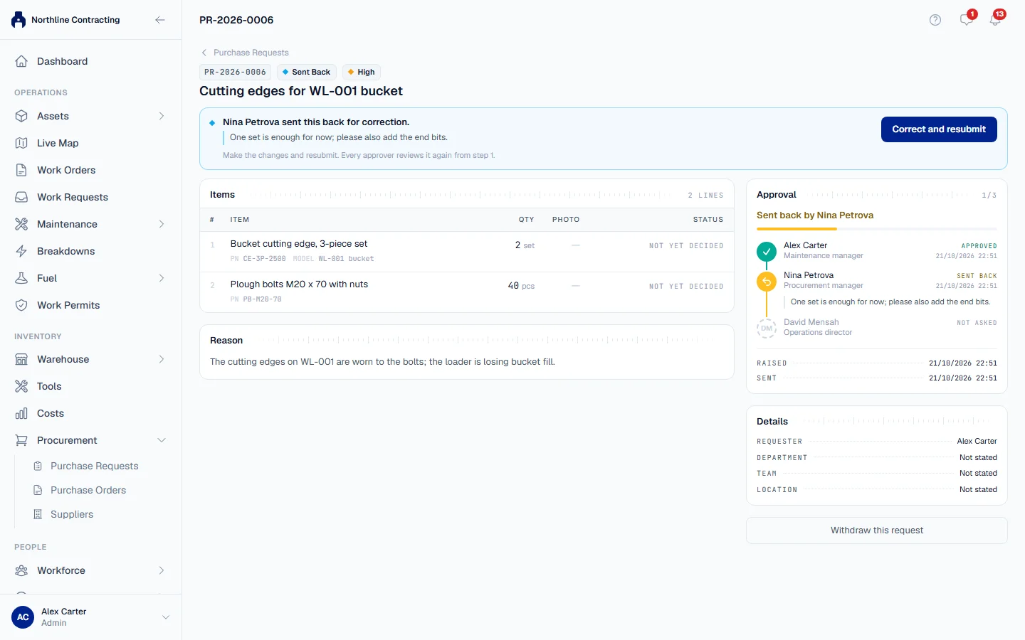Click the Dashboard home icon
Image resolution: width=1025 pixels, height=640 pixels.
(21, 61)
